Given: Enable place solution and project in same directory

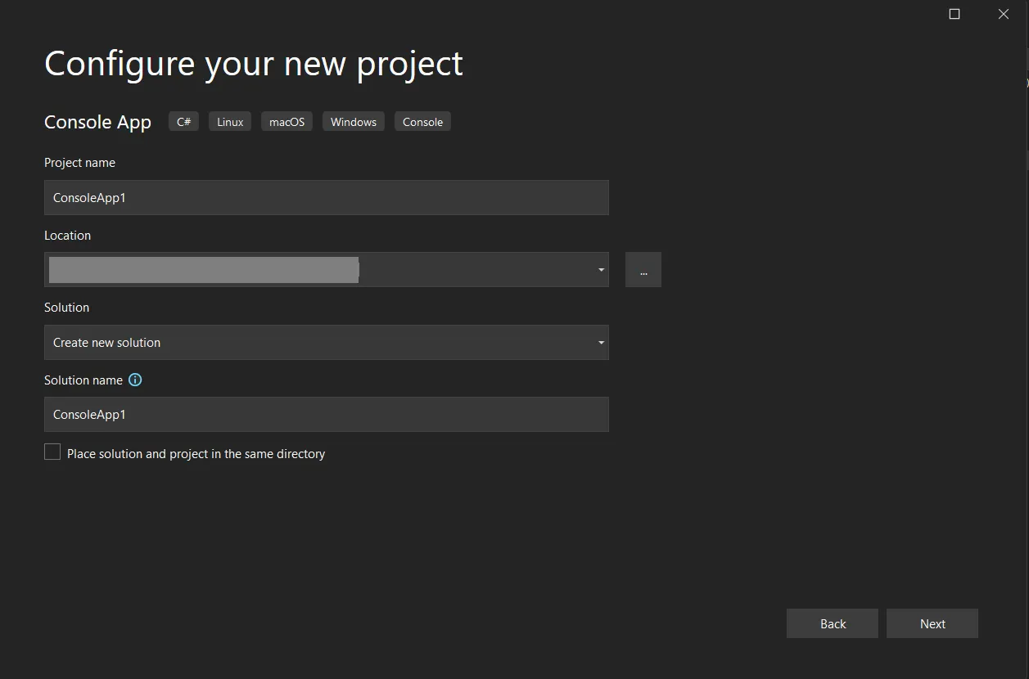Looking at the screenshot, I should tap(52, 452).
